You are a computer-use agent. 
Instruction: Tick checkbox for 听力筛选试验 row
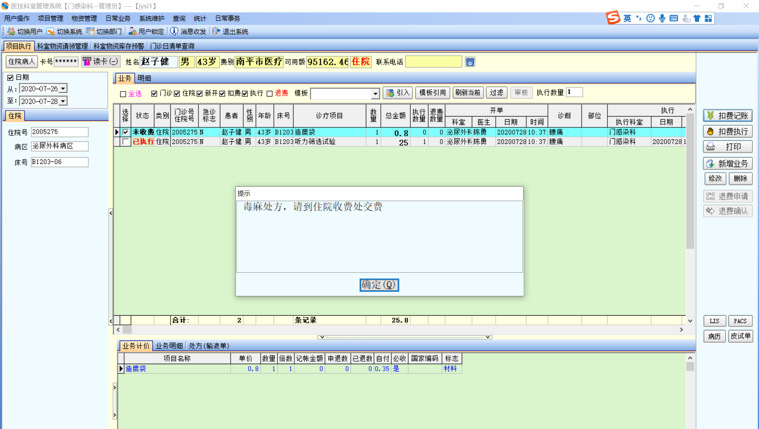tap(125, 141)
